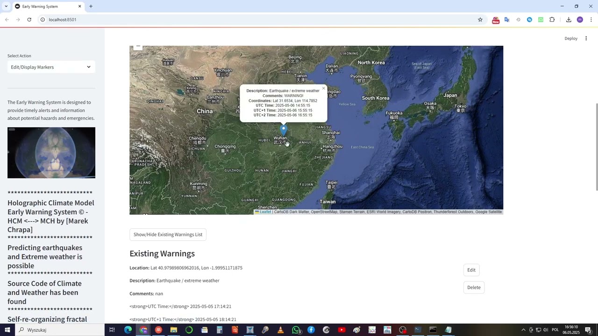The width and height of the screenshot is (598, 336).
Task: Reload the page
Action: pyautogui.click(x=29, y=20)
